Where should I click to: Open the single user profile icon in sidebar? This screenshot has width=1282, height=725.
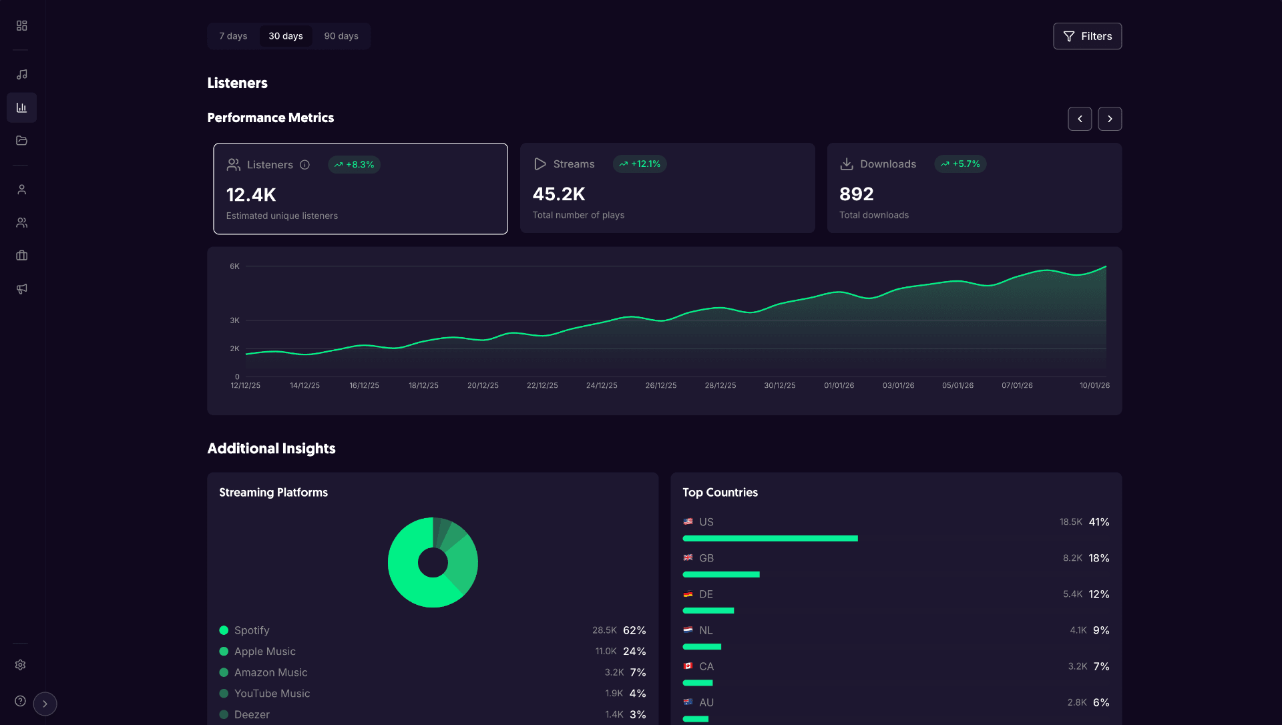[x=21, y=190]
